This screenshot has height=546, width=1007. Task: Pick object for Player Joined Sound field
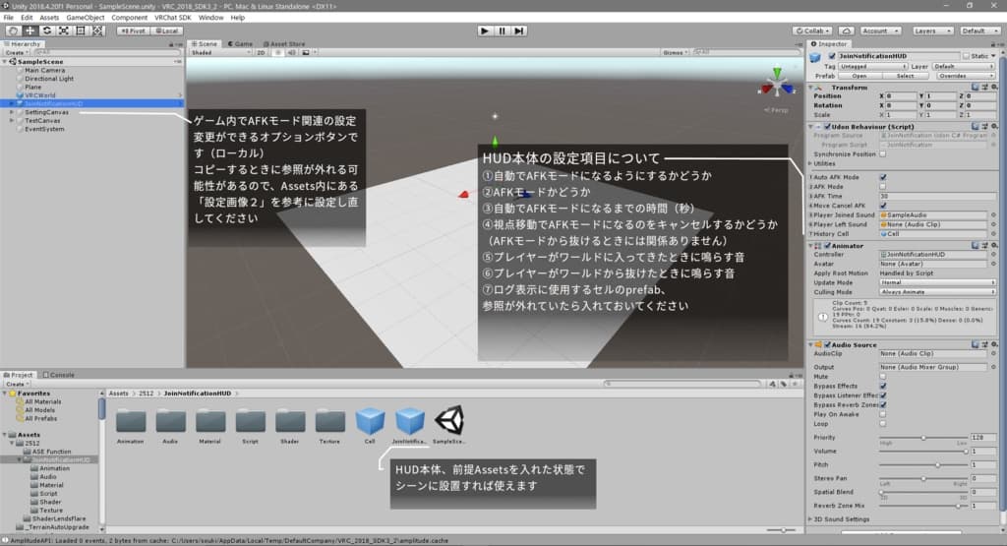coord(993,215)
